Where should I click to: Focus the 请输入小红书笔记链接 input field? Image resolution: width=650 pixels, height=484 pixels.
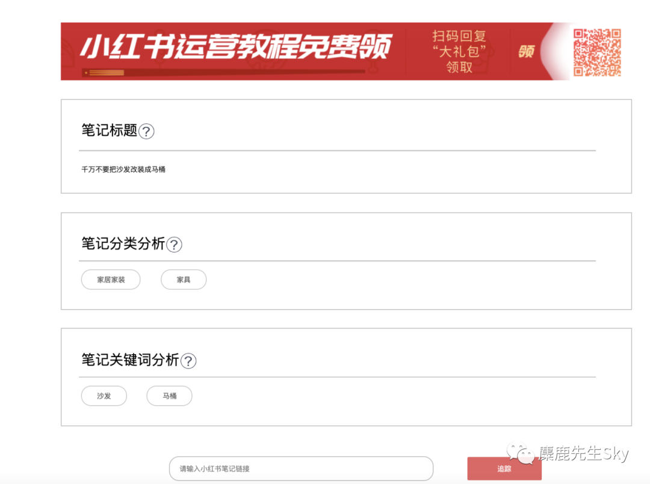tap(301, 469)
